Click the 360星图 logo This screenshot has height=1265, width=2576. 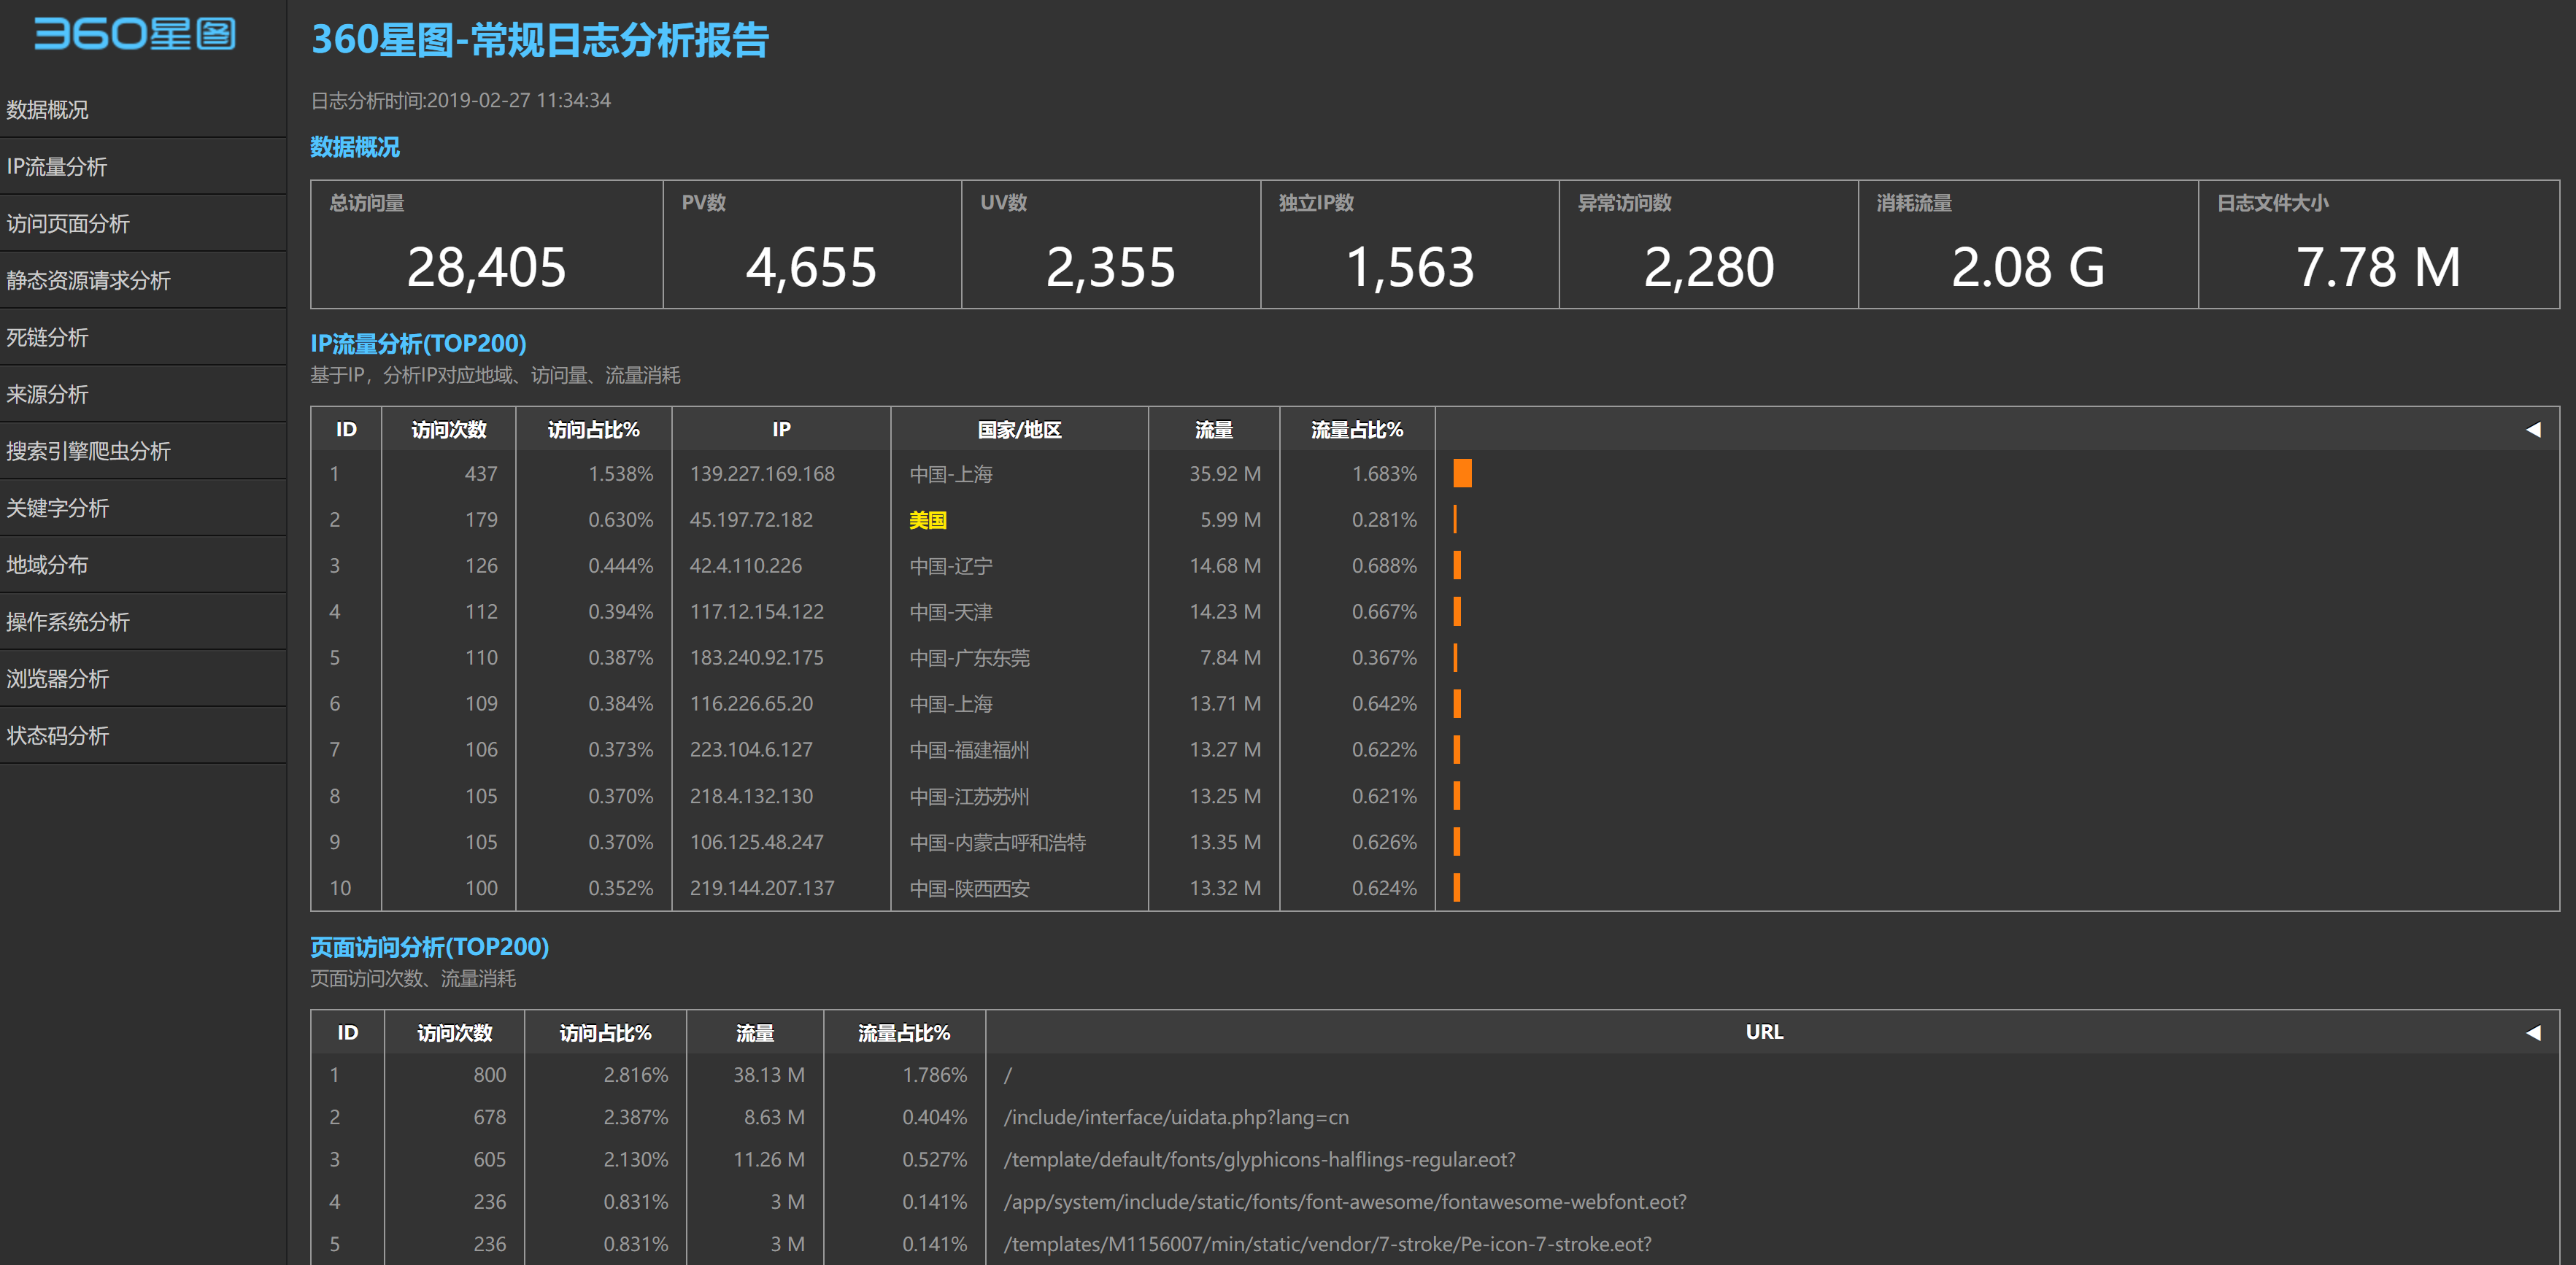point(135,34)
